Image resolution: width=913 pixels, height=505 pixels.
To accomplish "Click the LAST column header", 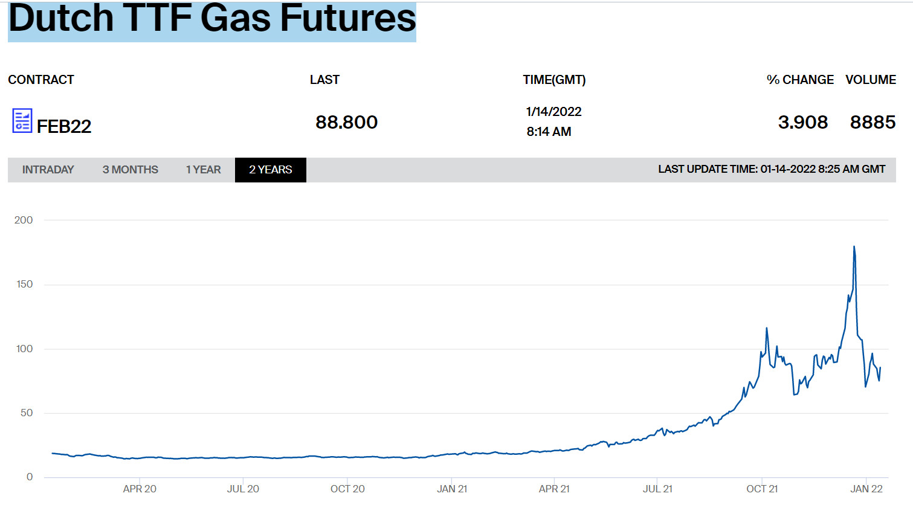I will [x=324, y=80].
